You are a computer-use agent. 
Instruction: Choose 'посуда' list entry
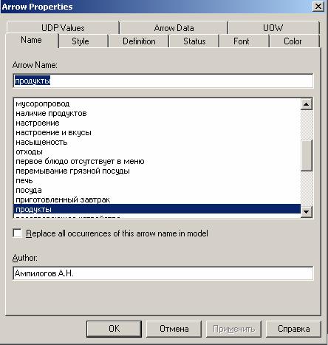click(157, 190)
